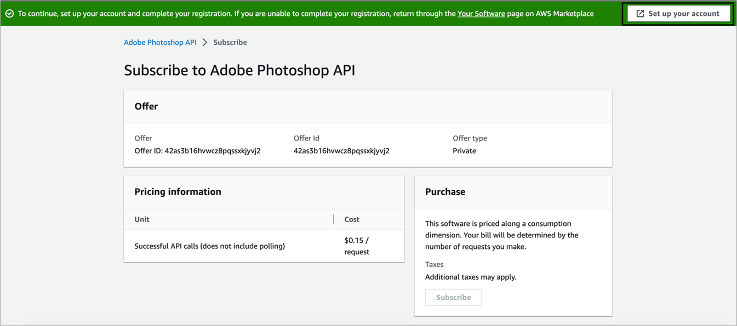
Task: Click the $0.15 / request cost cell
Action: (x=357, y=246)
